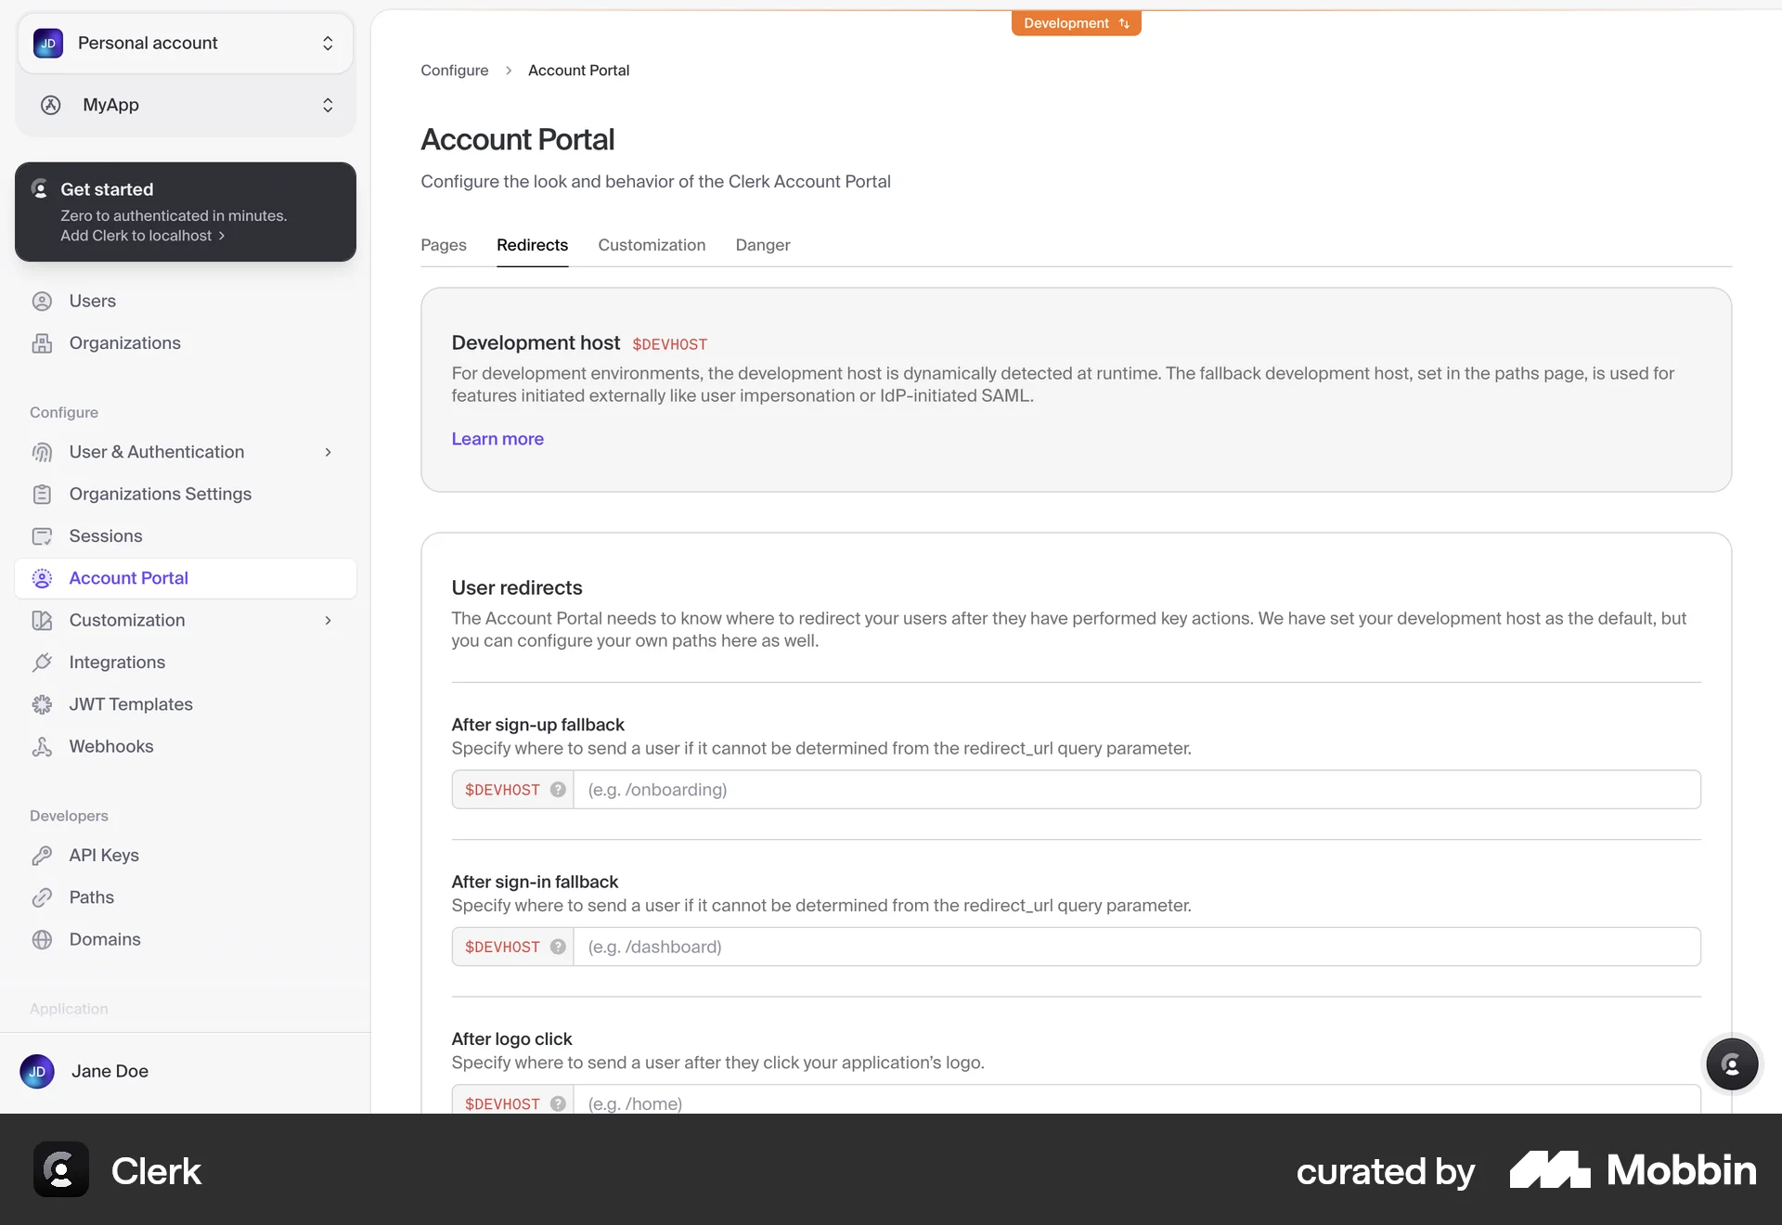Toggle the Development environment switcher

(x=1076, y=23)
